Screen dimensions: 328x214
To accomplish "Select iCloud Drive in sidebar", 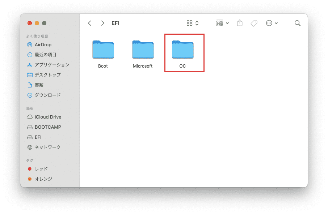I will coord(48,117).
